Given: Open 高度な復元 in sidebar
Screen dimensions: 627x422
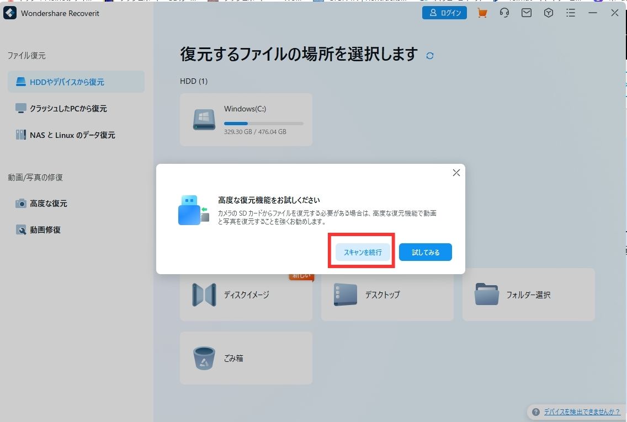Looking at the screenshot, I should point(49,204).
